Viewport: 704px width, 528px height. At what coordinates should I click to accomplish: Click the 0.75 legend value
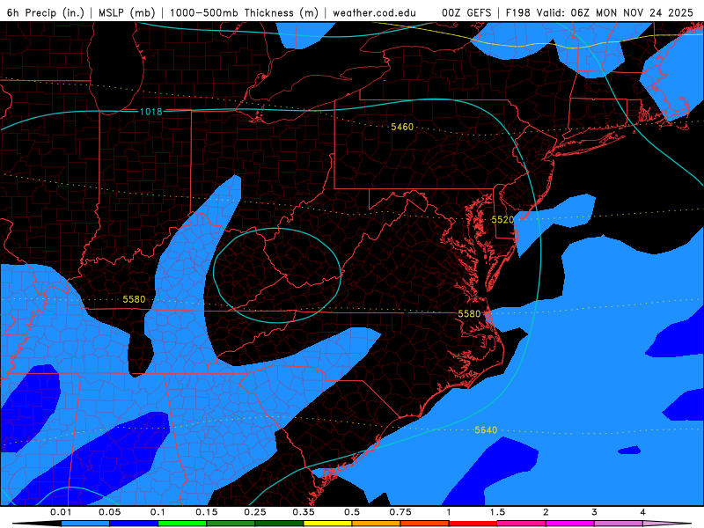pyautogui.click(x=400, y=512)
